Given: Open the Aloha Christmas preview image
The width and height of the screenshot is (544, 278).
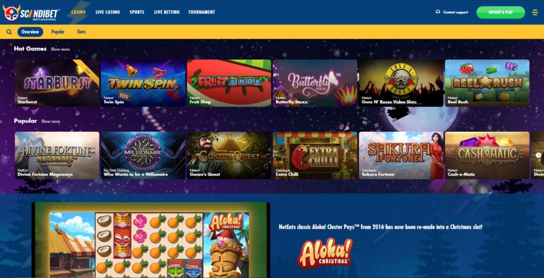Looking at the screenshot, I should click(150, 240).
